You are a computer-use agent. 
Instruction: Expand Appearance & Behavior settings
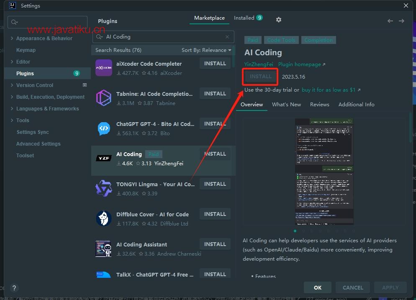[x=12, y=38]
